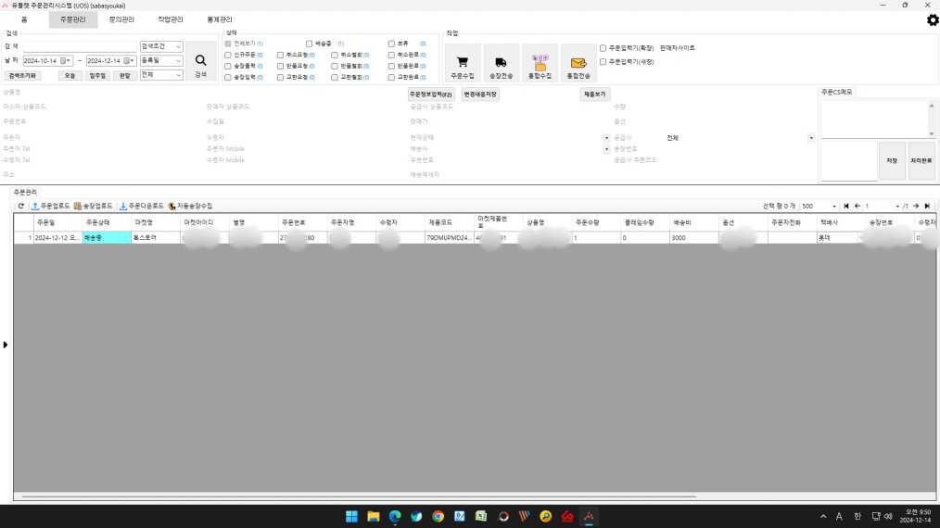940x528 pixels.
Task: Check the 신규주문 status filter
Action: [x=228, y=55]
